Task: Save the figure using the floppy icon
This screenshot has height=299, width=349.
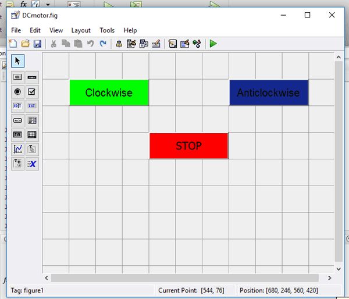Action: pos(37,44)
